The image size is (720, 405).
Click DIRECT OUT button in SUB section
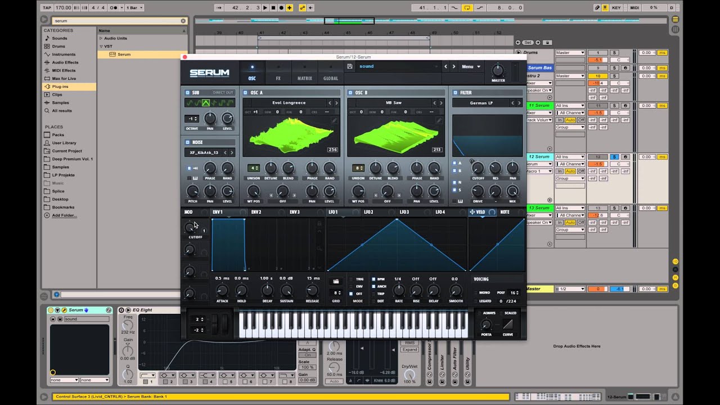point(223,92)
